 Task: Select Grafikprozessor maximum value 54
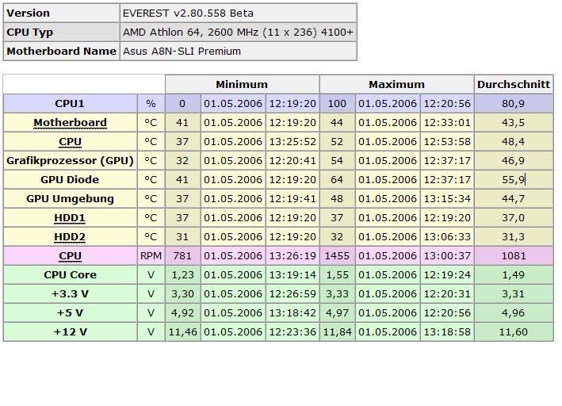click(x=337, y=161)
